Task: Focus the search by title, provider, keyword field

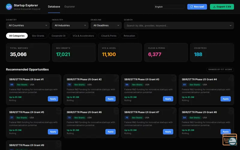Action: coord(179,25)
